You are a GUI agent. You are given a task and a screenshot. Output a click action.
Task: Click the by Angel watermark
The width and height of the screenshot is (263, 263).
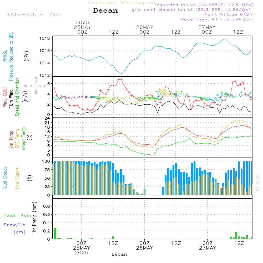257,182
